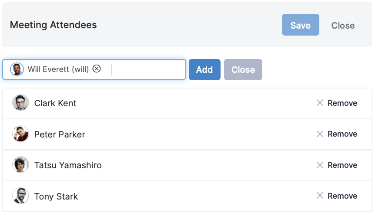
Task: Click Remove link for Clark Kent
Action: pos(342,103)
